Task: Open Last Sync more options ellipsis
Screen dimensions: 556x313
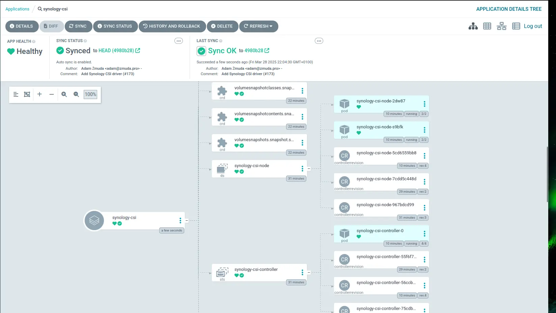Action: click(x=319, y=41)
